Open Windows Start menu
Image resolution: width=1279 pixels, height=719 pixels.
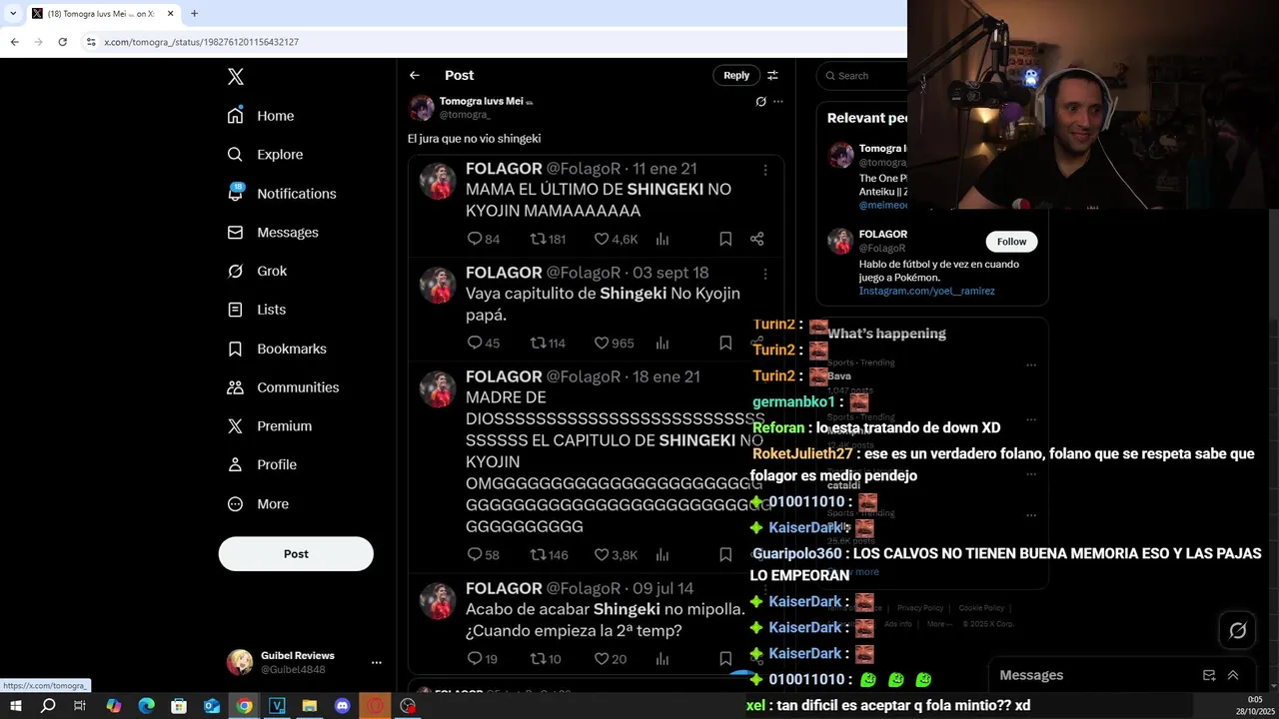click(16, 706)
